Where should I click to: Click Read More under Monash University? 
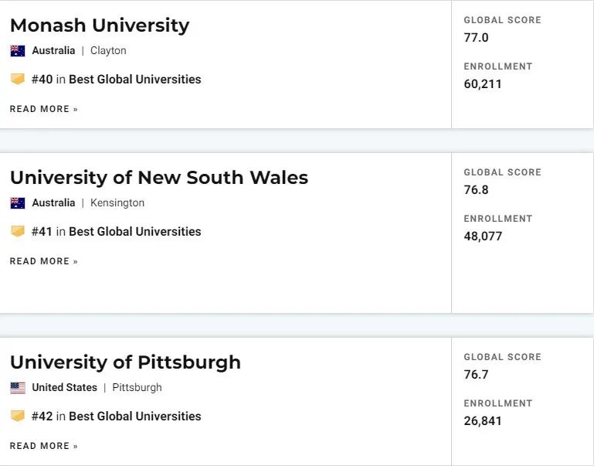click(43, 109)
